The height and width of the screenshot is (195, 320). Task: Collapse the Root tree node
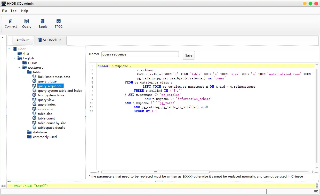[x=10, y=49]
